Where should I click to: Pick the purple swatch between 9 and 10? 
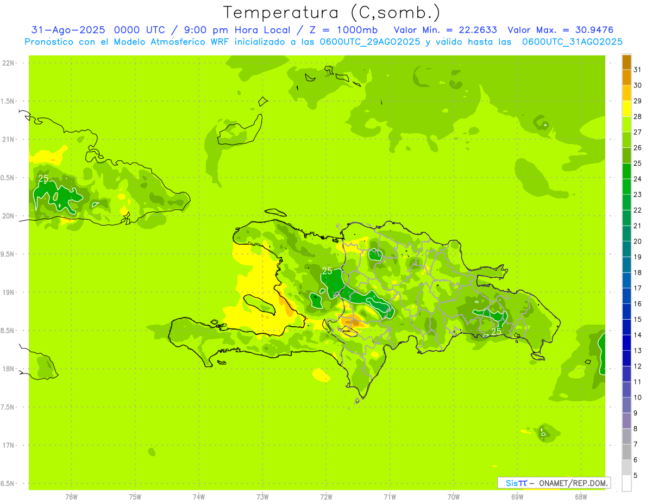click(x=626, y=405)
